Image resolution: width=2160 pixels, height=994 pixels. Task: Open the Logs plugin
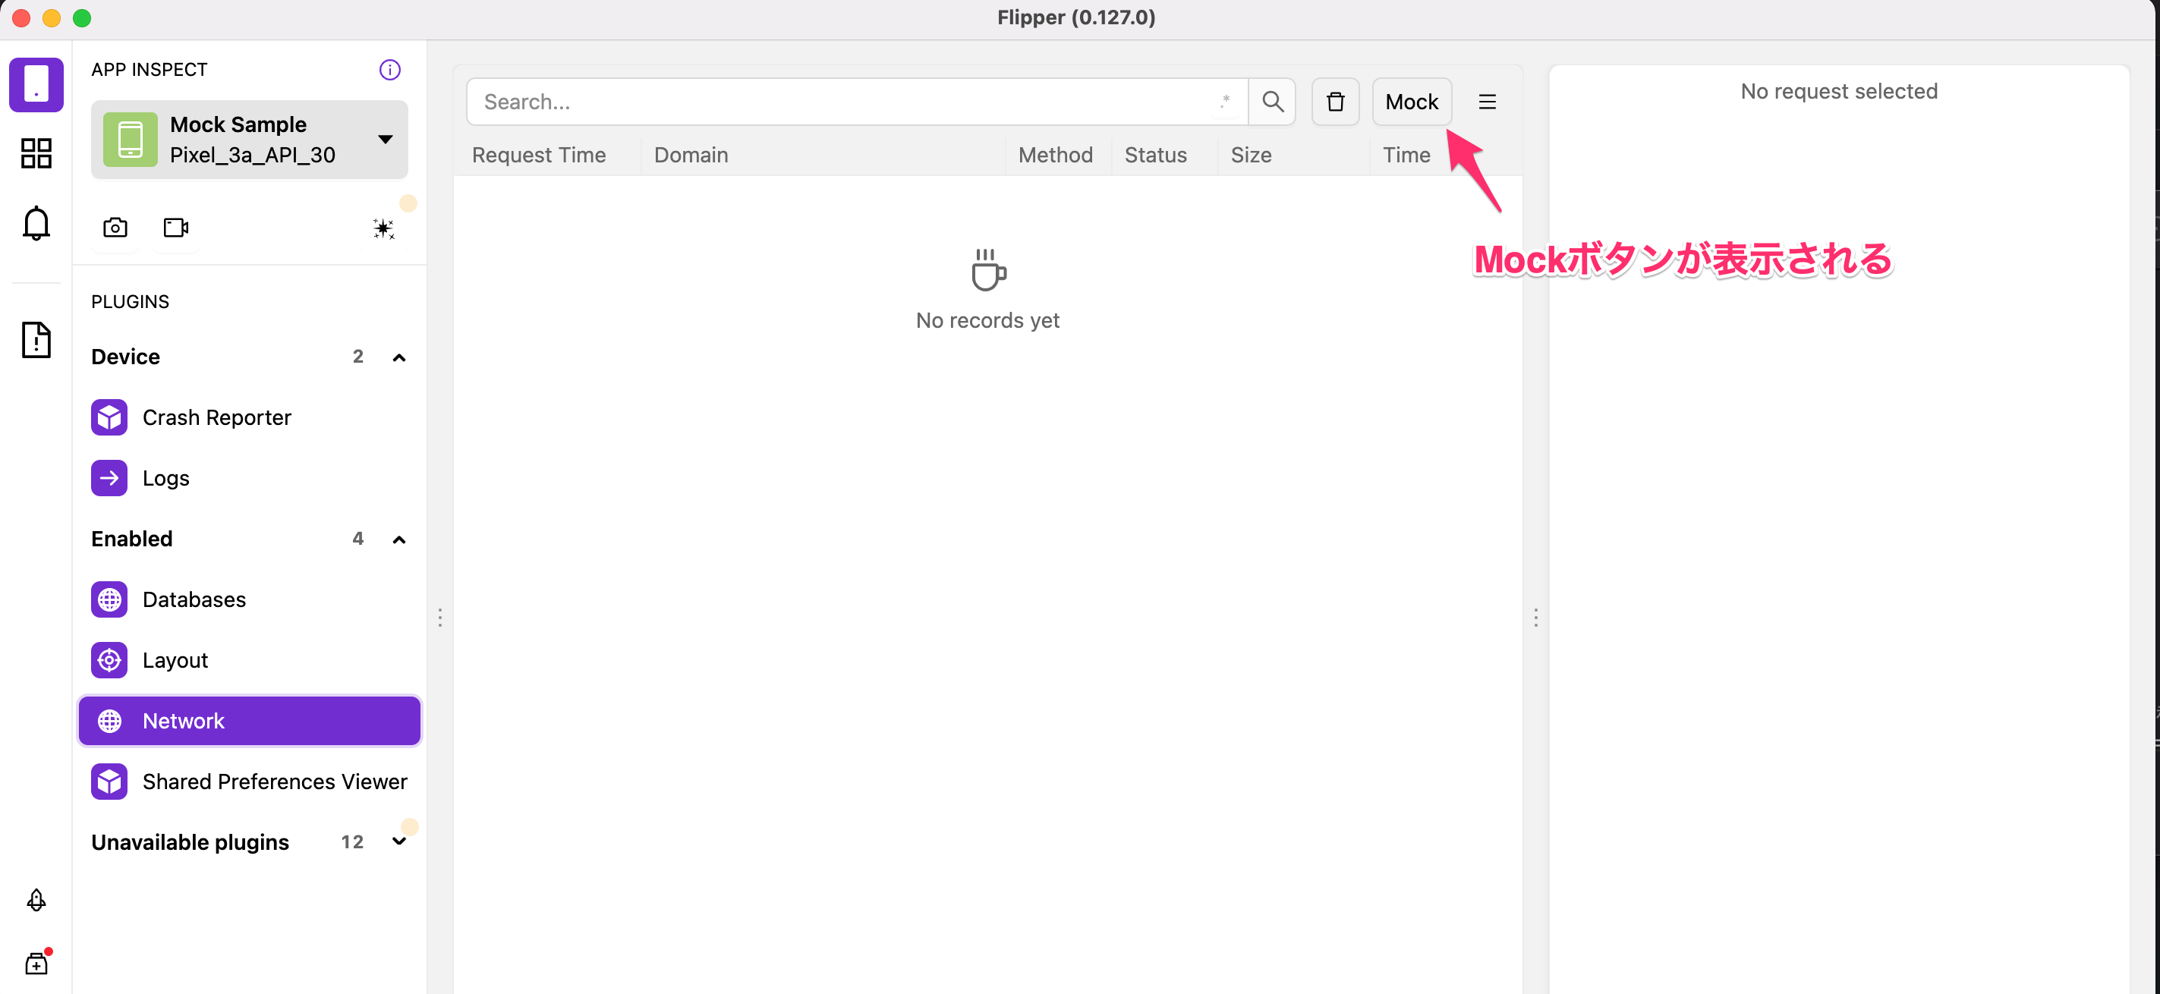click(165, 478)
